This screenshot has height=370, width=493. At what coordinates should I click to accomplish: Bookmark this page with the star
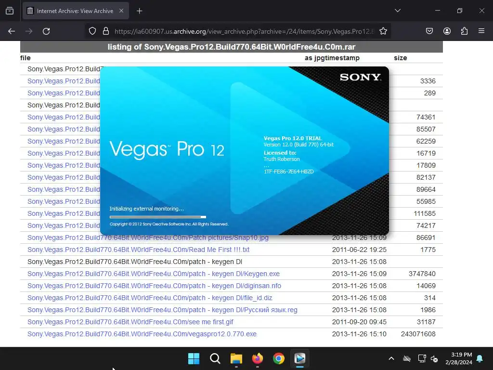[383, 31]
